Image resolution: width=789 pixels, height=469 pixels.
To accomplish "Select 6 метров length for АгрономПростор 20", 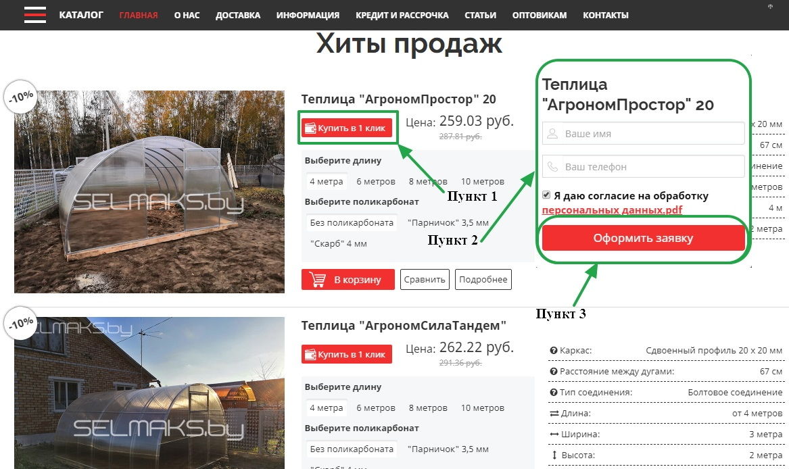I will (376, 181).
